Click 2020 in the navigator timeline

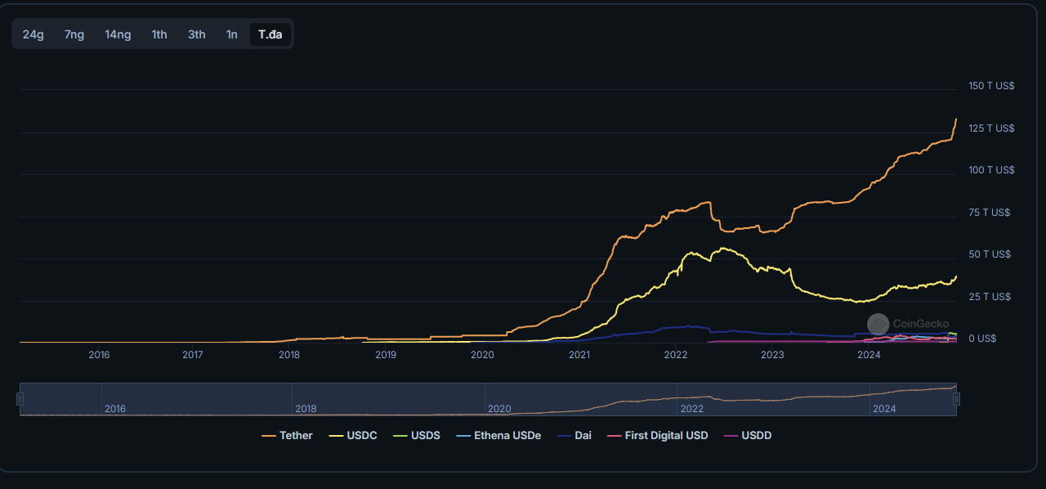click(x=499, y=408)
